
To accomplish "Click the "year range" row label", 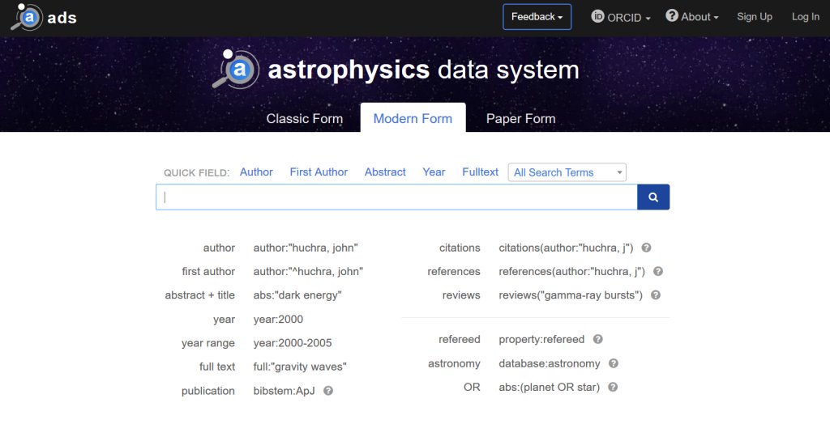I will coord(208,343).
